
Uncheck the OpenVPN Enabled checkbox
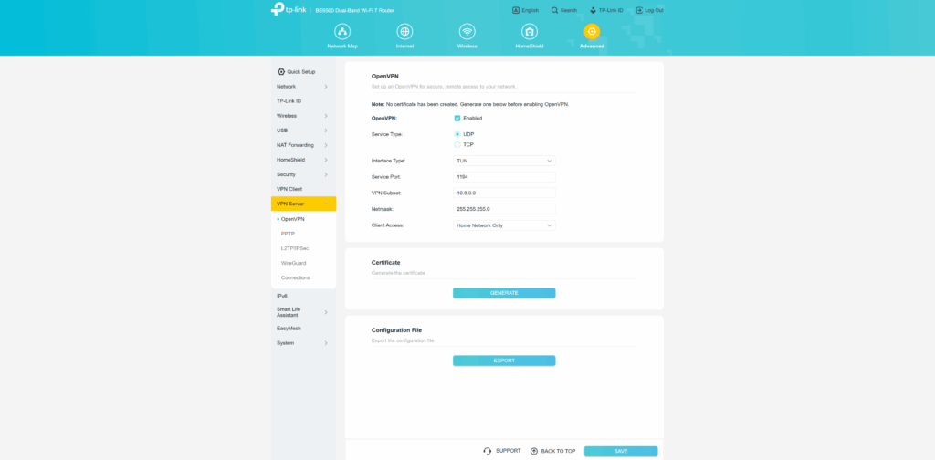click(457, 118)
